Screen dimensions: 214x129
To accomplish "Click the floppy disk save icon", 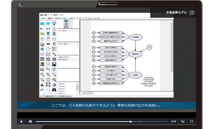I will (54, 64).
